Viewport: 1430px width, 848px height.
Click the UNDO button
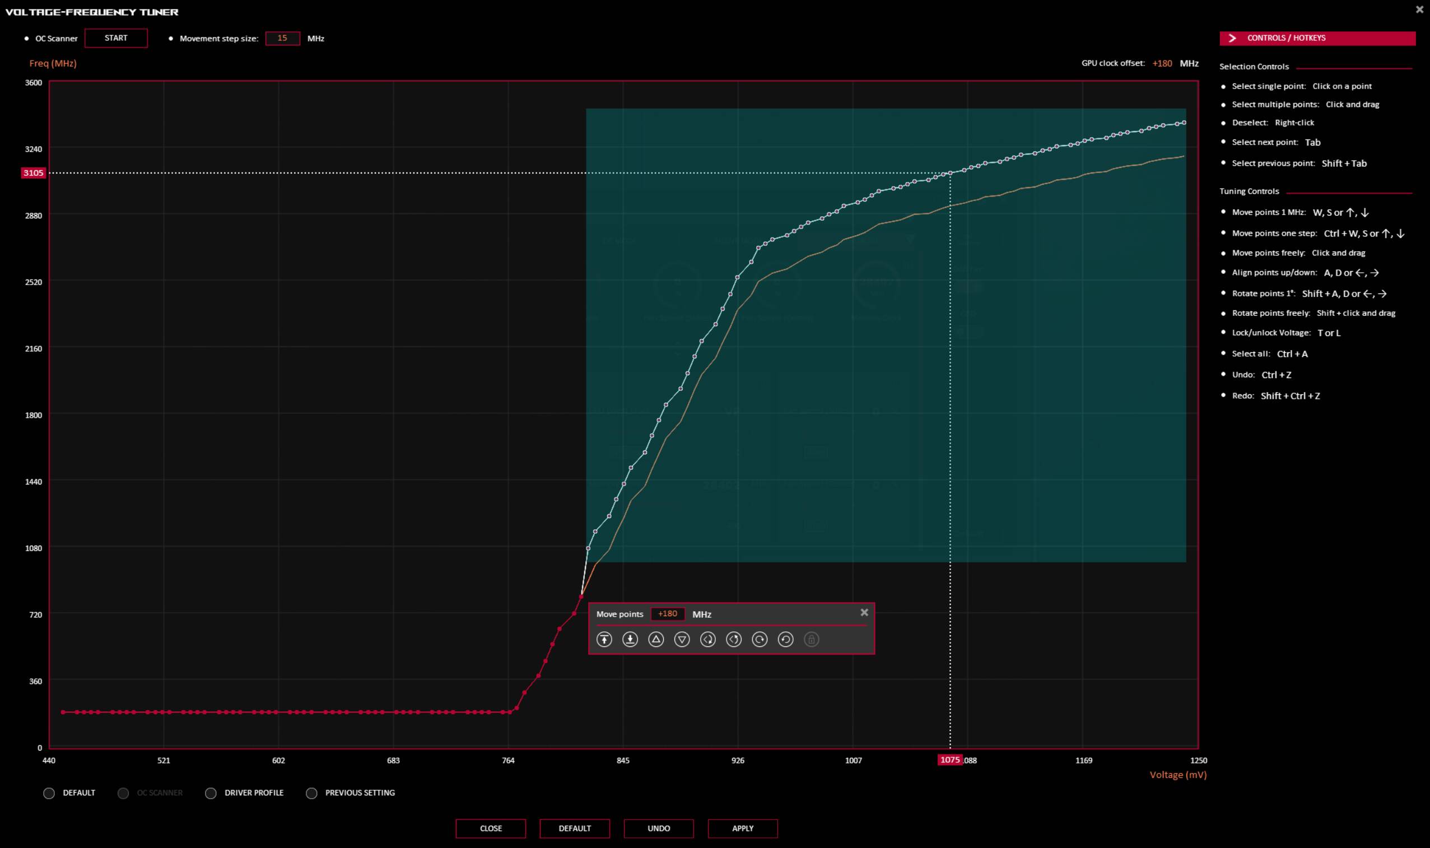[659, 828]
